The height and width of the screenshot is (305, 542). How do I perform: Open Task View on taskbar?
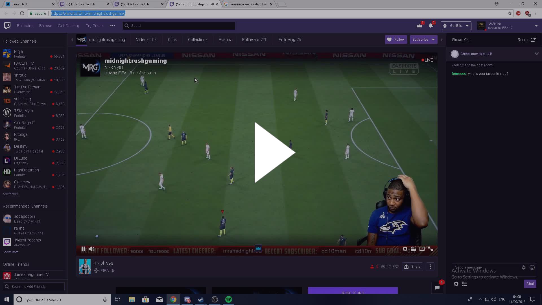point(117,299)
